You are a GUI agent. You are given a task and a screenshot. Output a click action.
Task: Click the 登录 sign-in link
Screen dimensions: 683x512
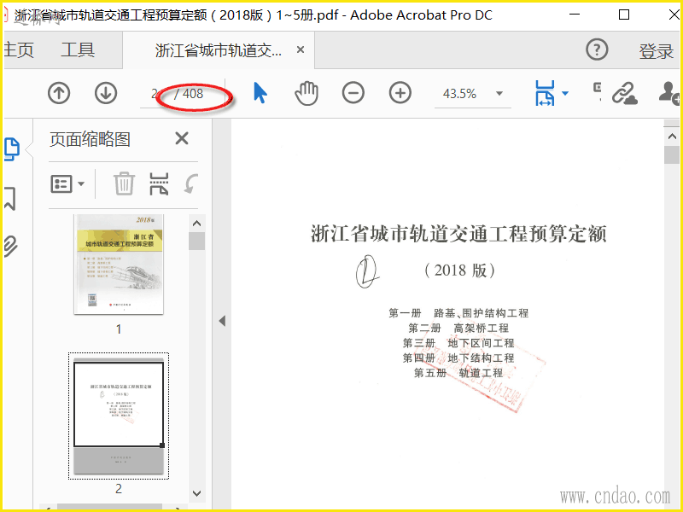(656, 51)
